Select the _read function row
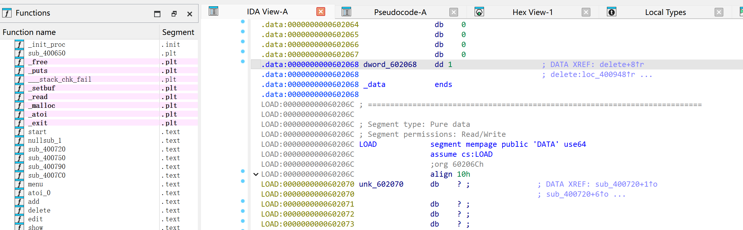This screenshot has height=230, width=743. pos(99,97)
